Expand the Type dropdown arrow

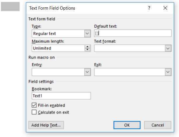87,34
